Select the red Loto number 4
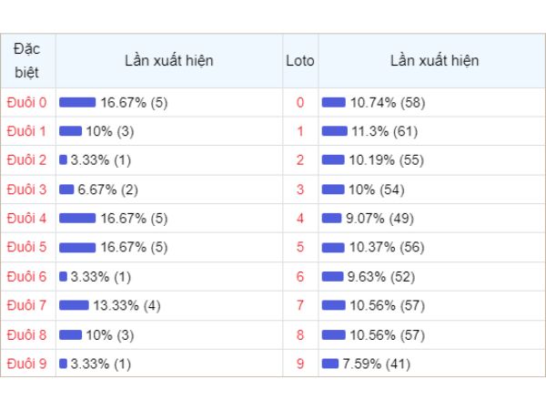Screen dimensions: 546x410 [300, 219]
